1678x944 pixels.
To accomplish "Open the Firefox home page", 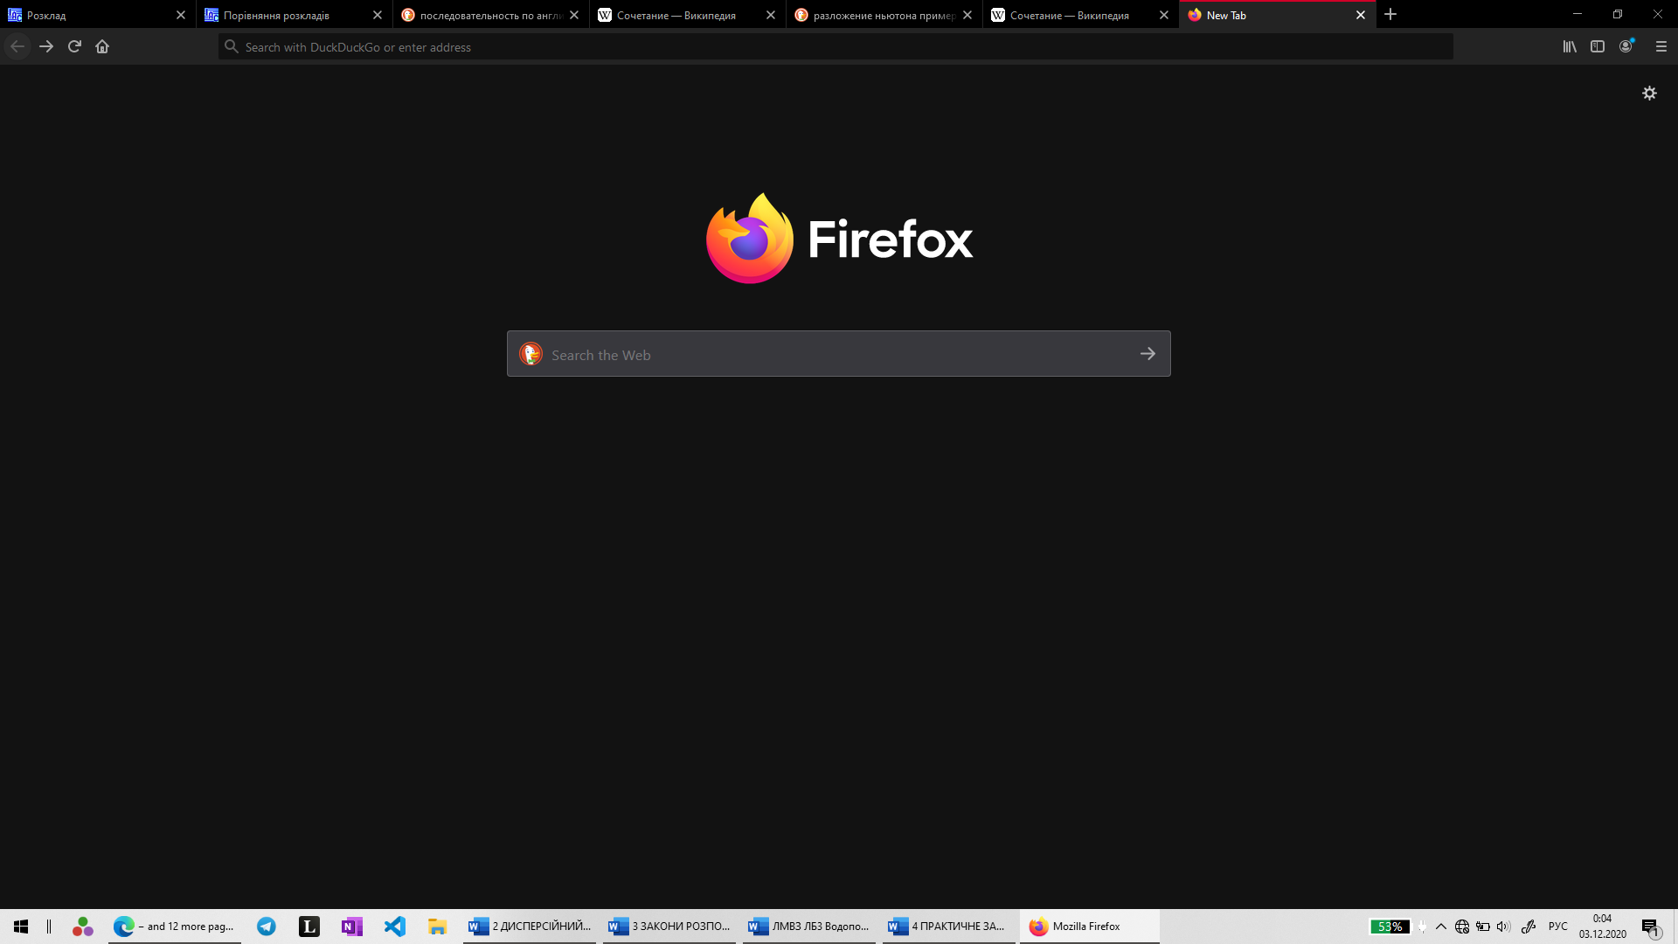I will pyautogui.click(x=102, y=46).
